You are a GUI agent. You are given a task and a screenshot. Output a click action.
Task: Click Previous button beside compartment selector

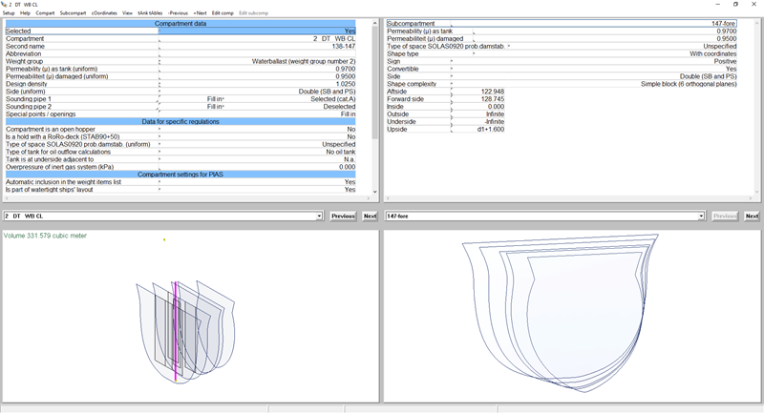tap(343, 217)
